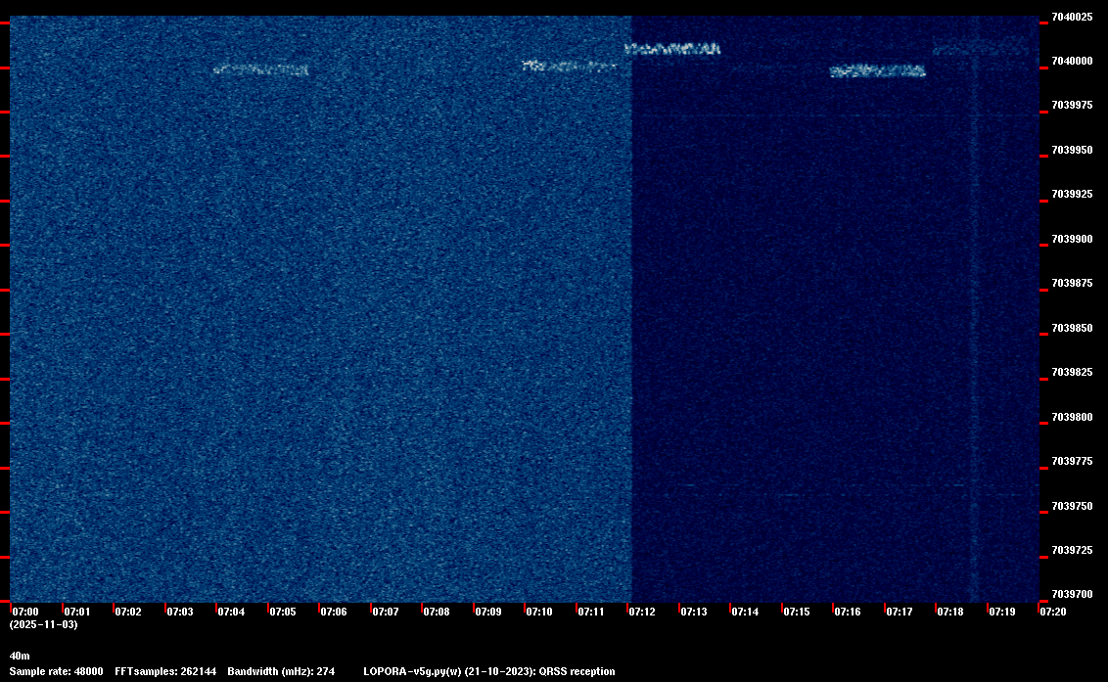Click the 07:02 time label

(128, 612)
